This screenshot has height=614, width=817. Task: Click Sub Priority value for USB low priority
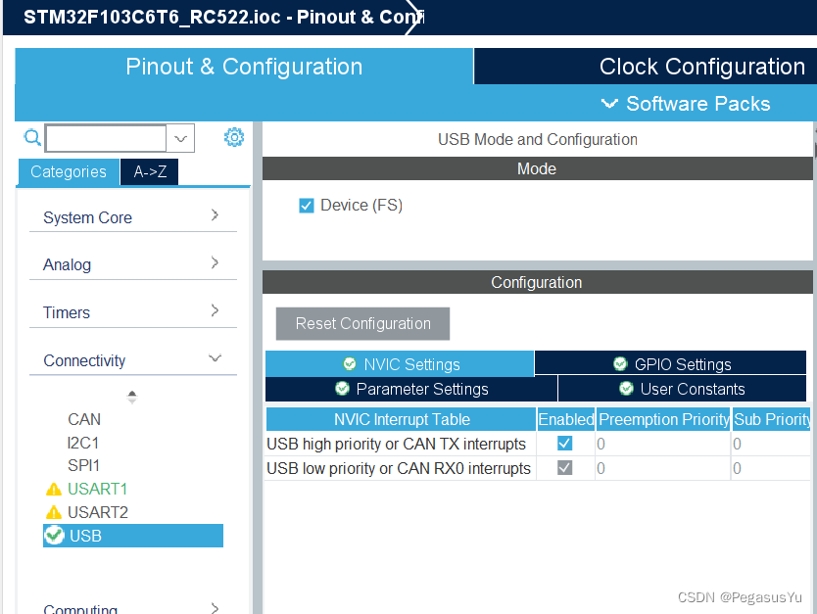(x=772, y=468)
